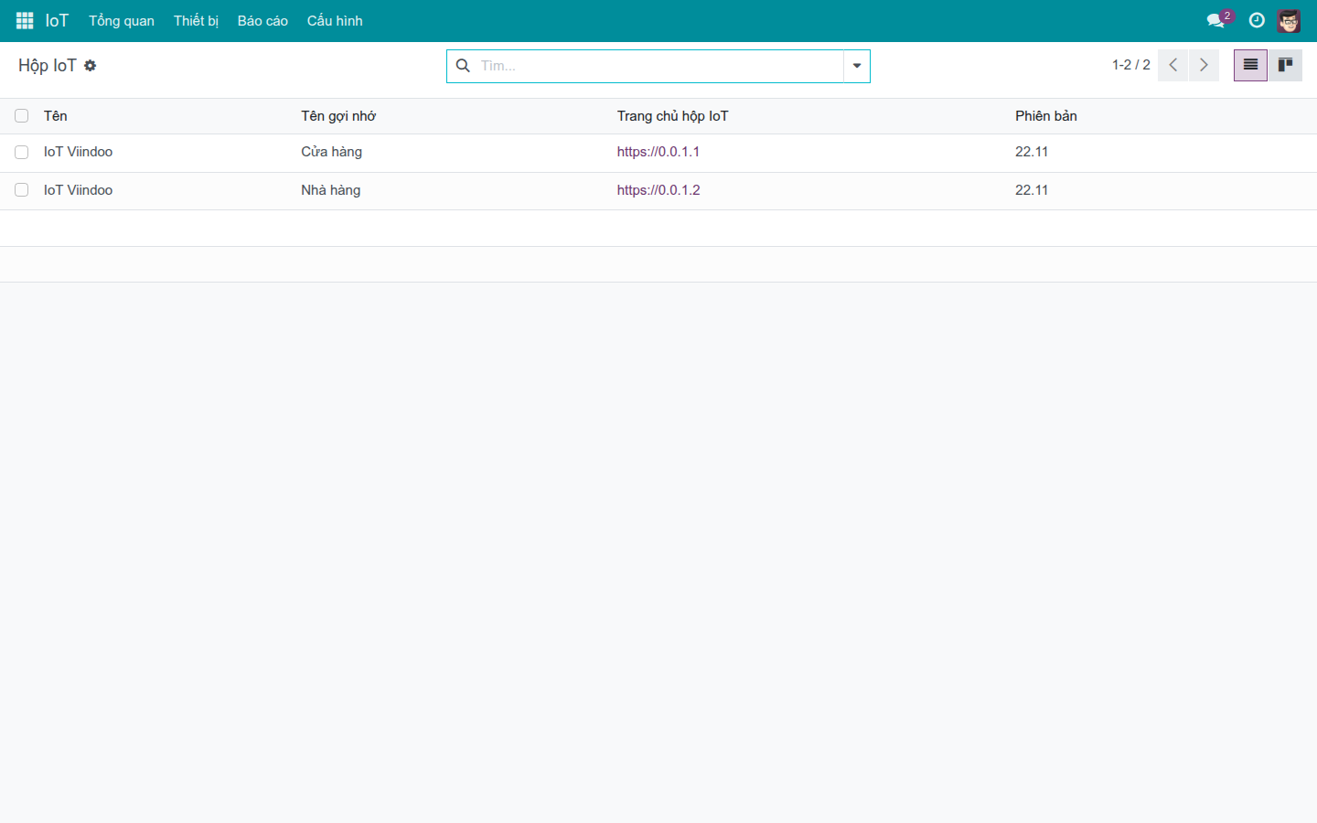Screen dimensions: 1317x823
Task: Switch to kanban view
Action: 1285,65
